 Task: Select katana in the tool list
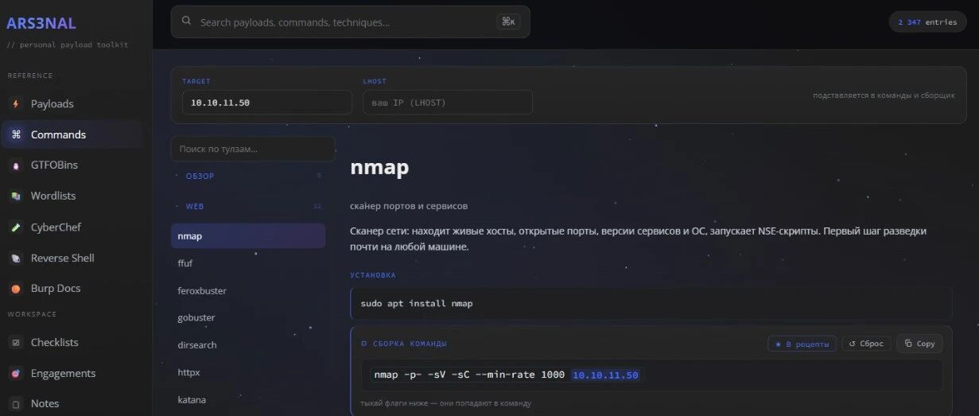(248, 400)
